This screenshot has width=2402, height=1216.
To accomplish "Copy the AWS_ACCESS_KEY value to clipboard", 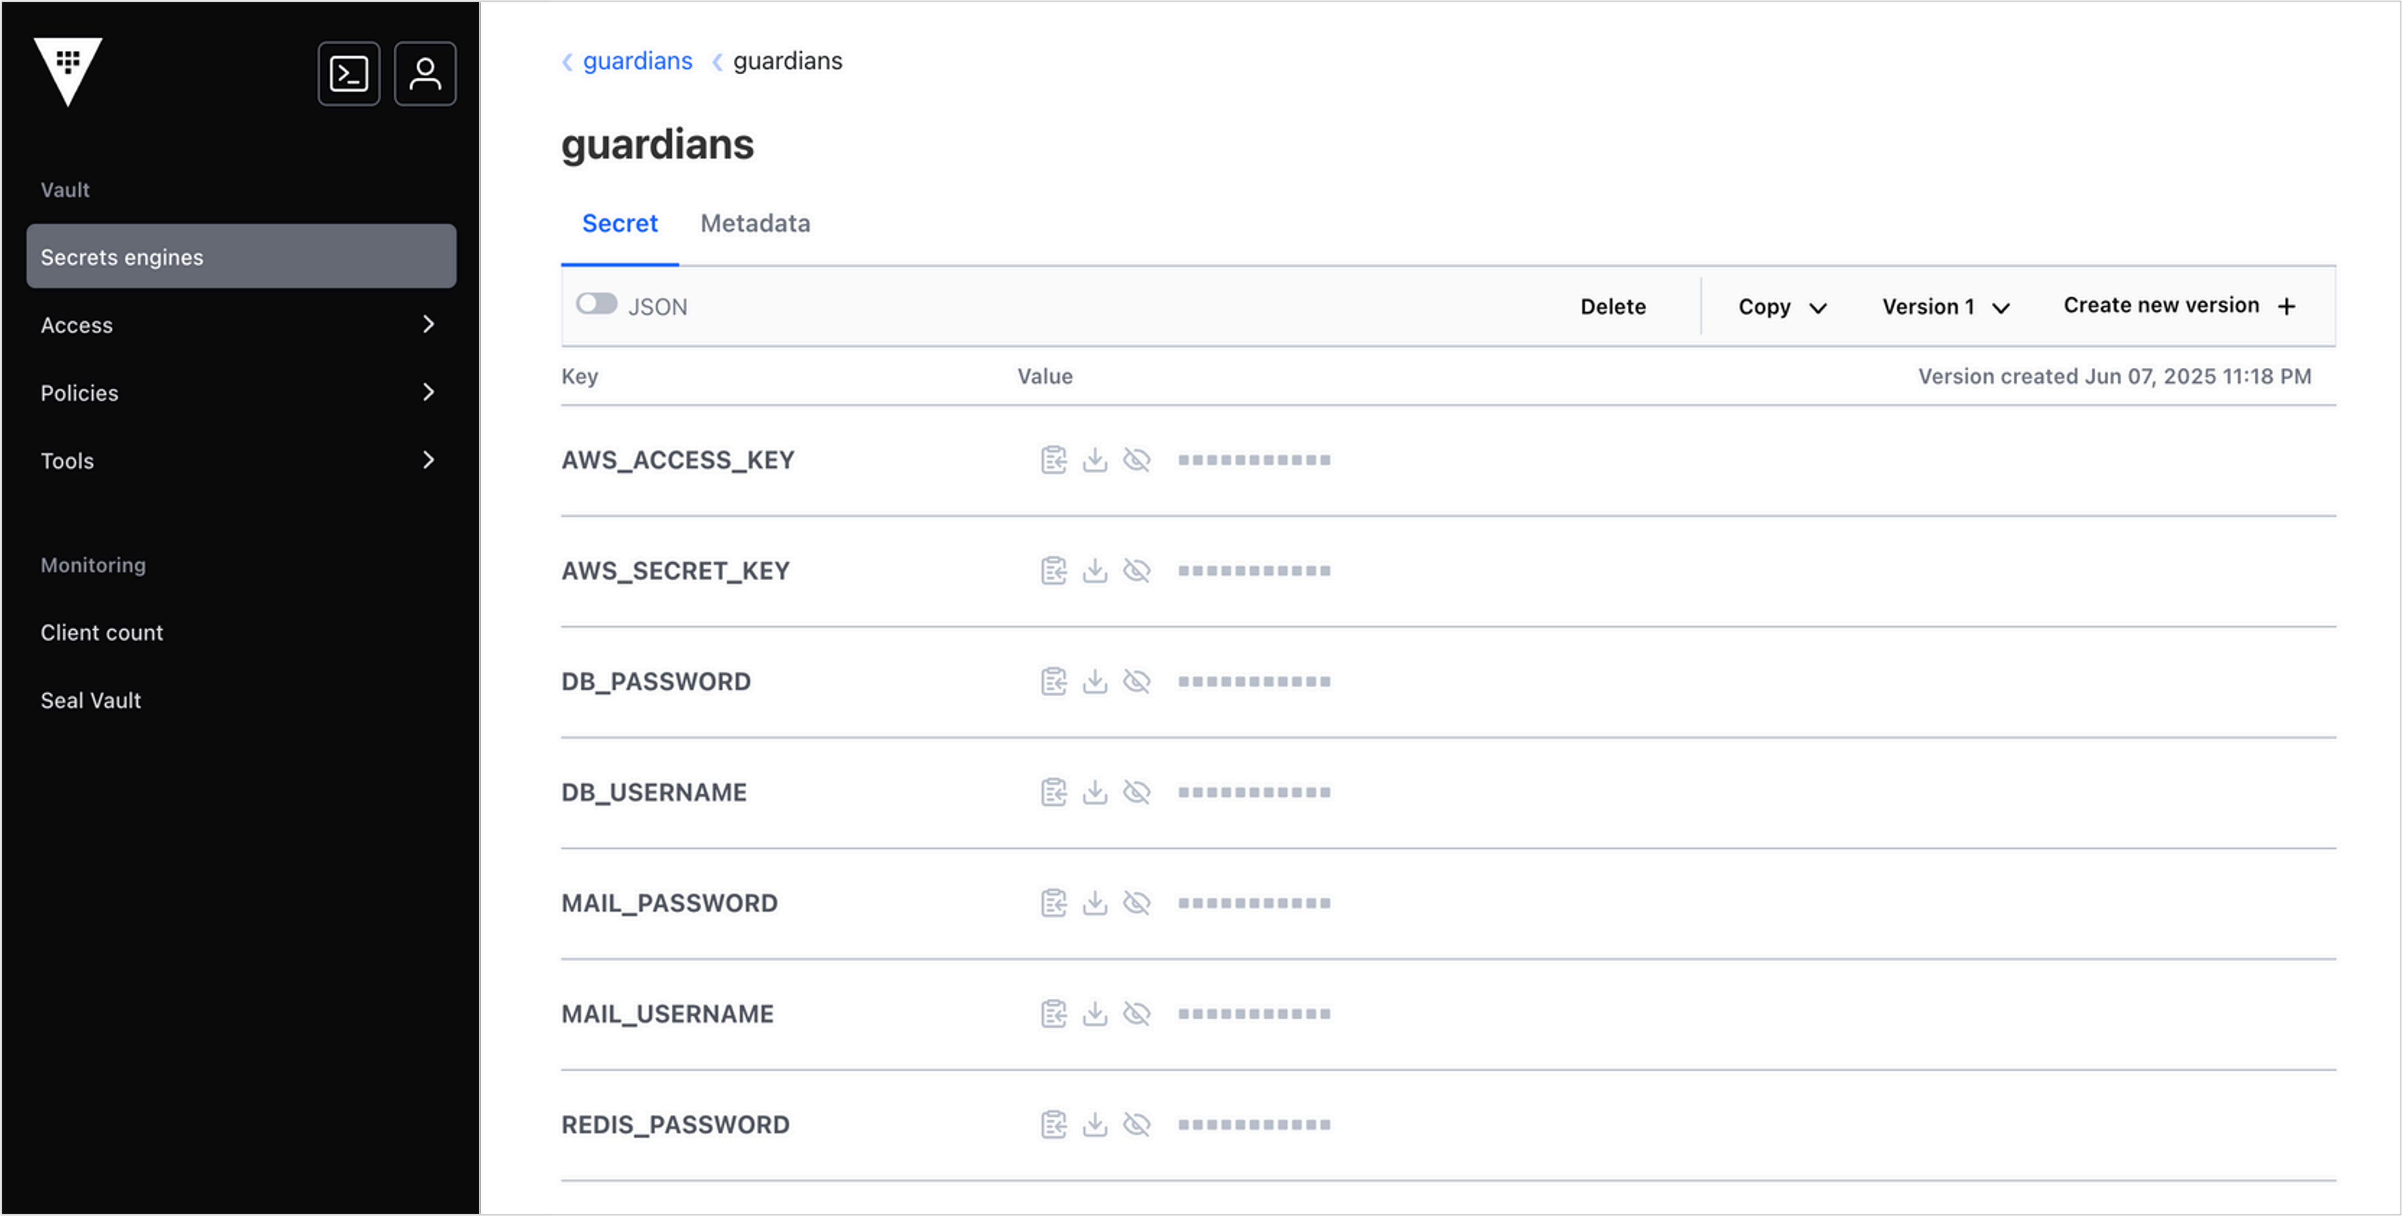I will tap(1054, 459).
